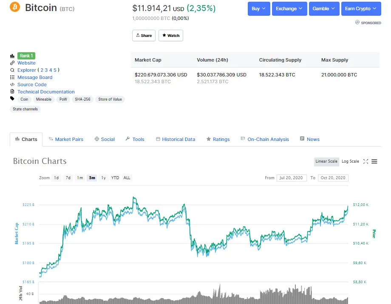391x304 pixels.
Task: Open Explorer link number 3
Action: 46,70
